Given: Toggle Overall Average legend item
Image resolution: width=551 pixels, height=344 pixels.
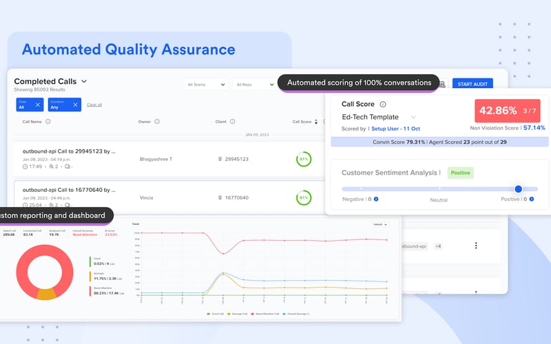Looking at the screenshot, I should tap(297, 314).
